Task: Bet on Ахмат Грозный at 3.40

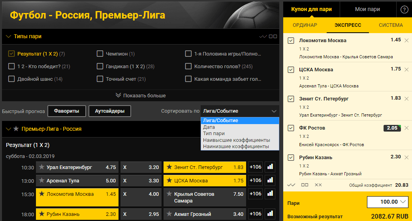Action: tap(205, 214)
